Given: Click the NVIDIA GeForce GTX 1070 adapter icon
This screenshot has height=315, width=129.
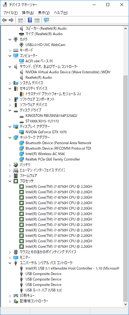Looking at the screenshot, I should (x=22, y=132).
